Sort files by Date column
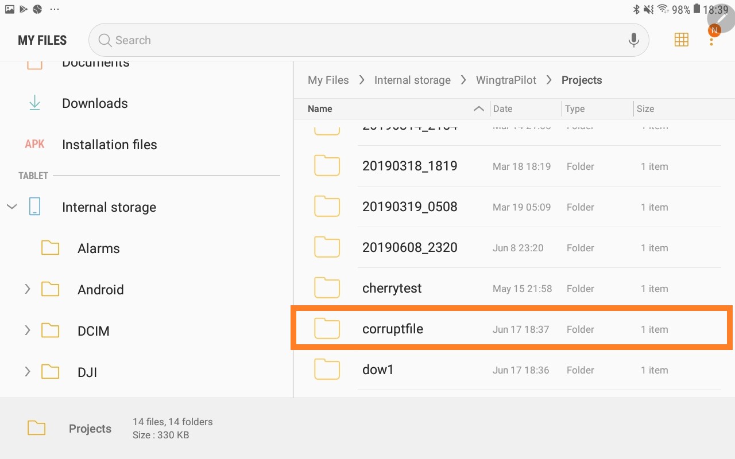This screenshot has width=735, height=459. click(502, 109)
